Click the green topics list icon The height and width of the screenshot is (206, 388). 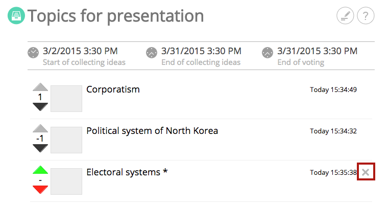16,15
